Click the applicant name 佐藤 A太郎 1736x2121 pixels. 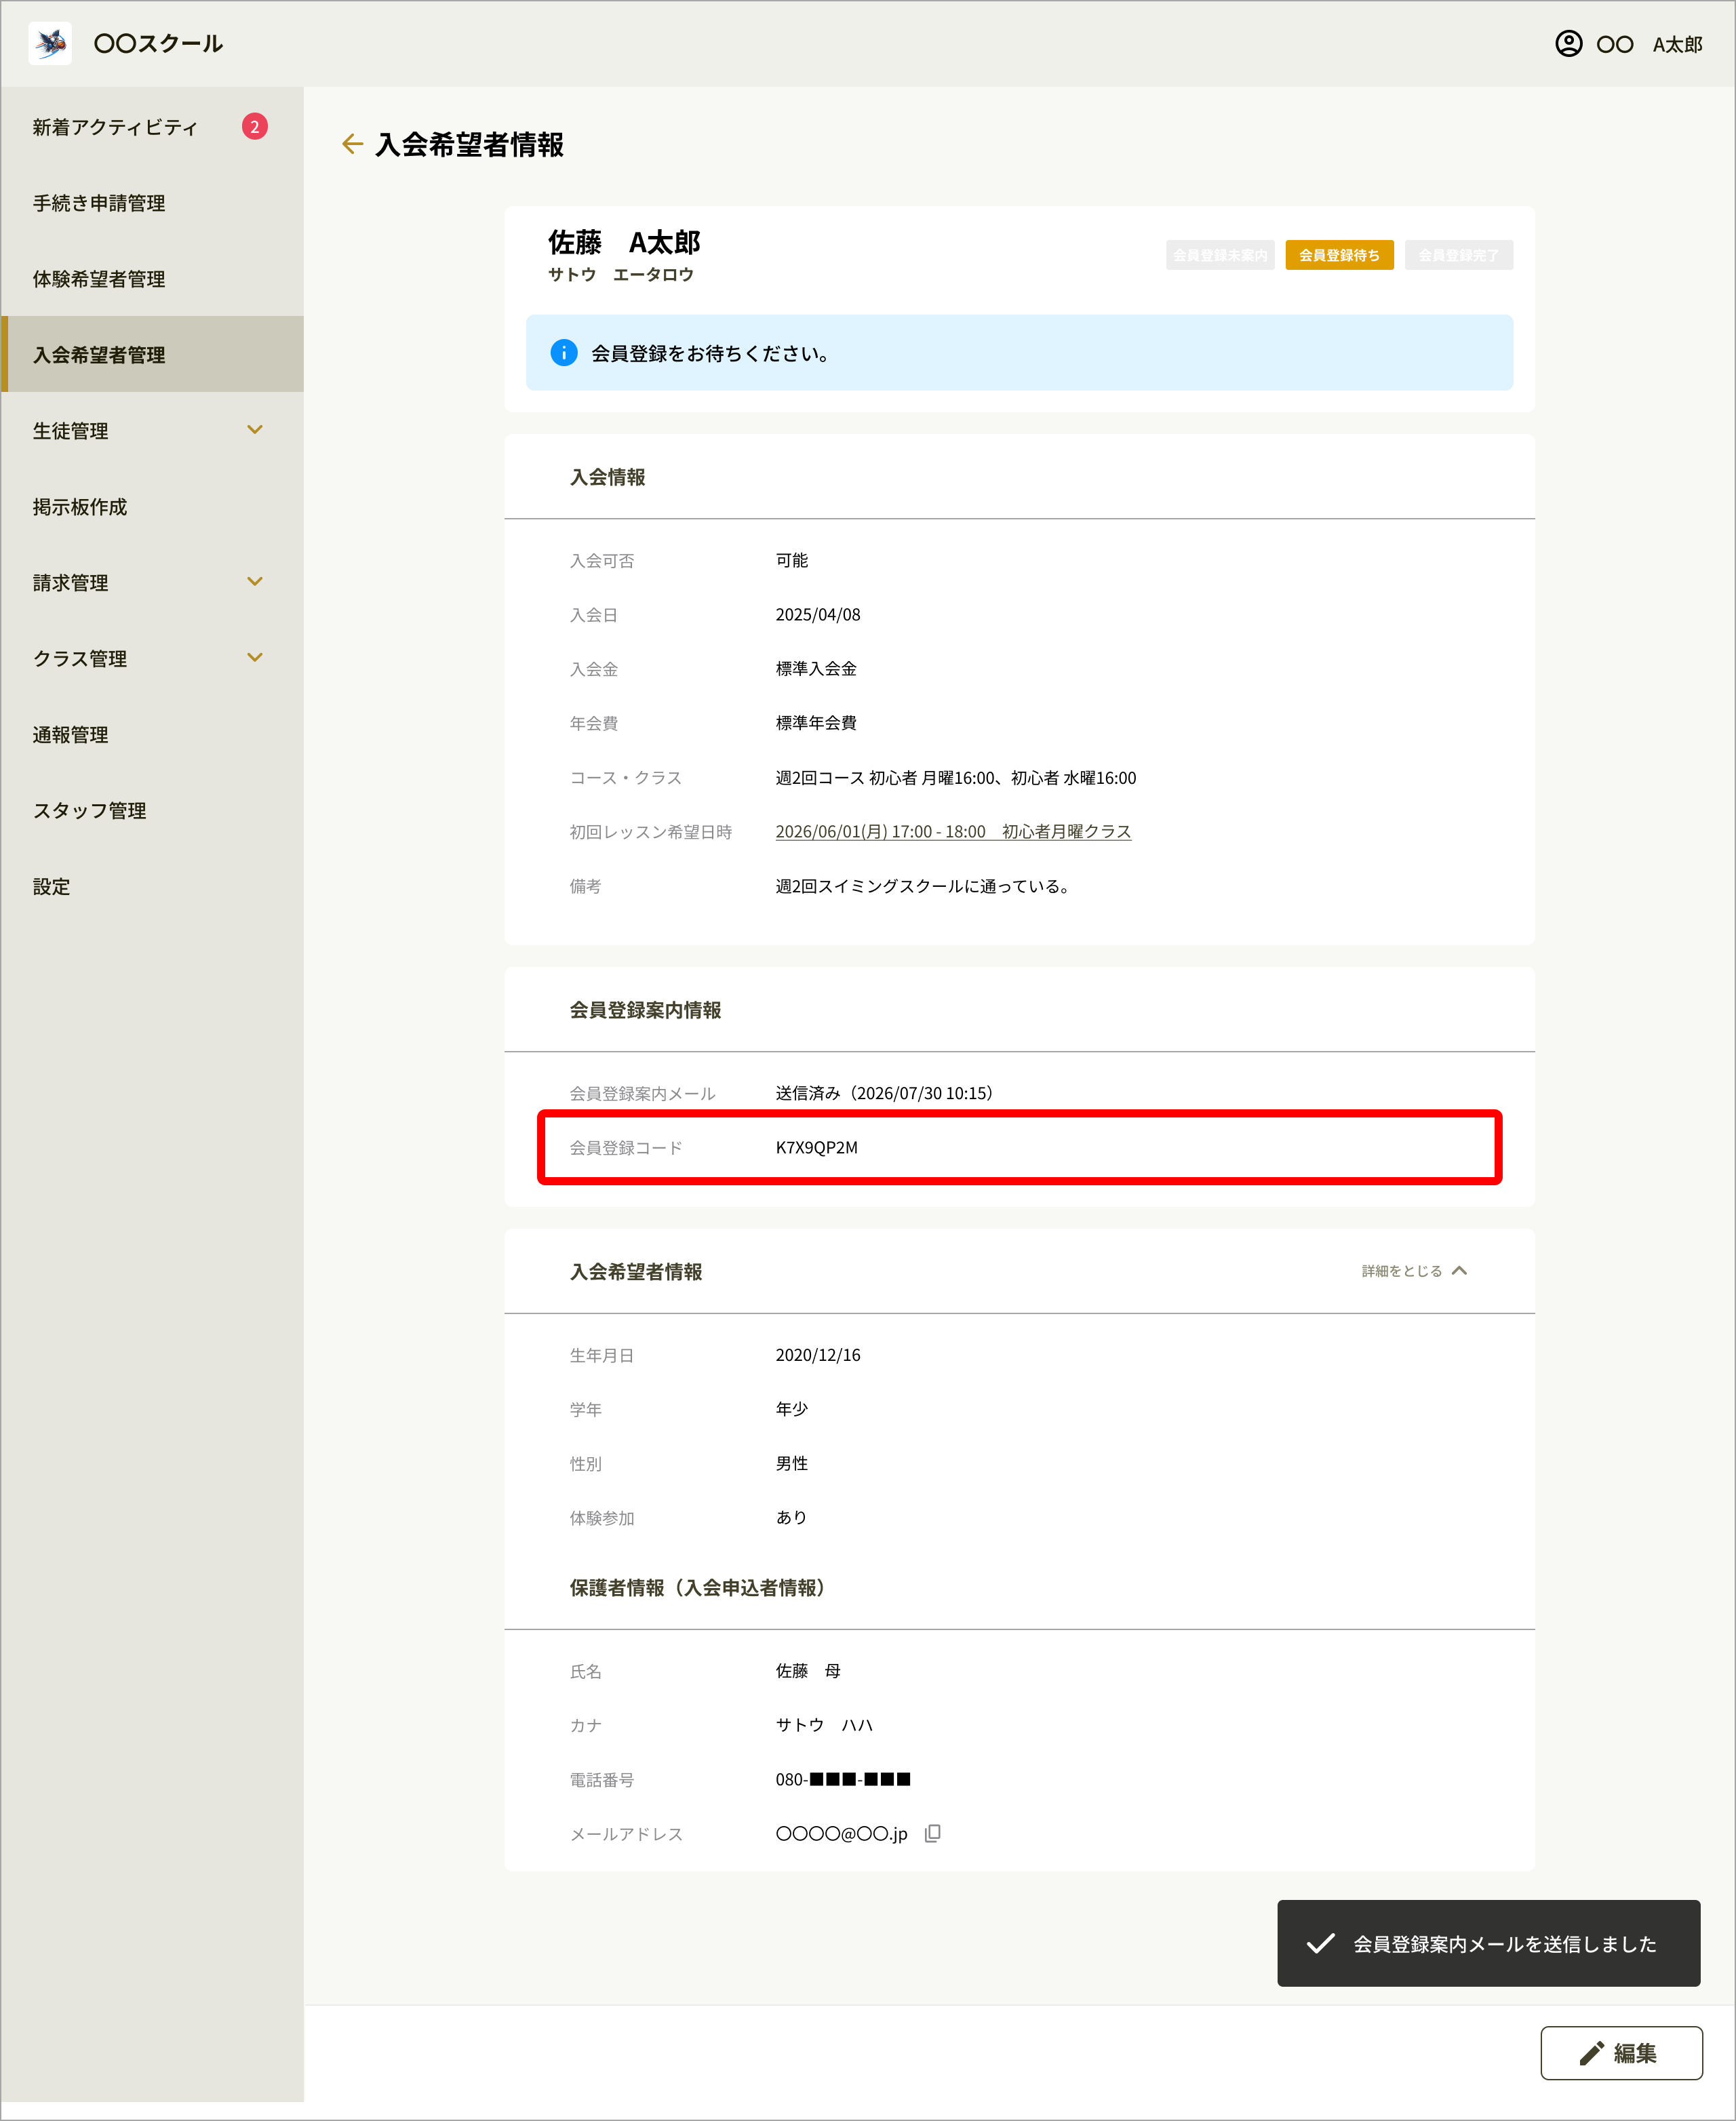tap(624, 242)
